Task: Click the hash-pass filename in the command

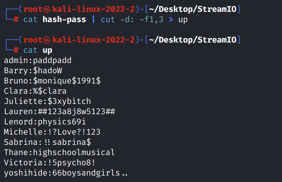Action: tap(64, 19)
